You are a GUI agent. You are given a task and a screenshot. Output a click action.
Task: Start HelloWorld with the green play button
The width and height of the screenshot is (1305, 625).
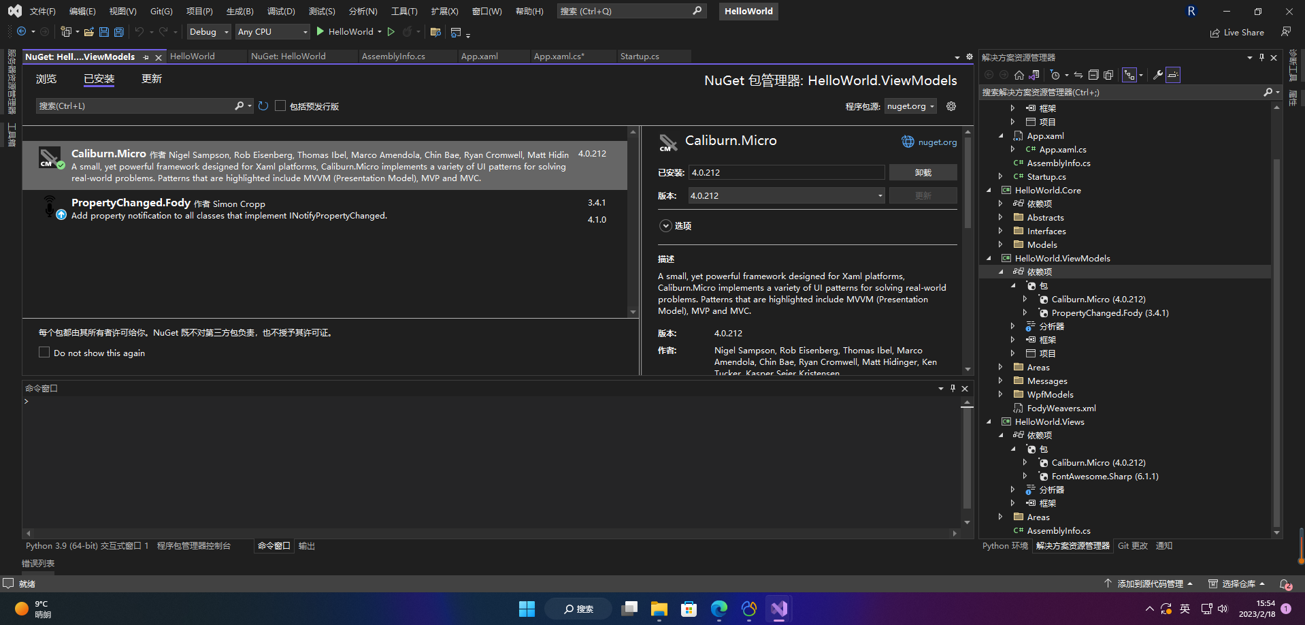click(320, 32)
